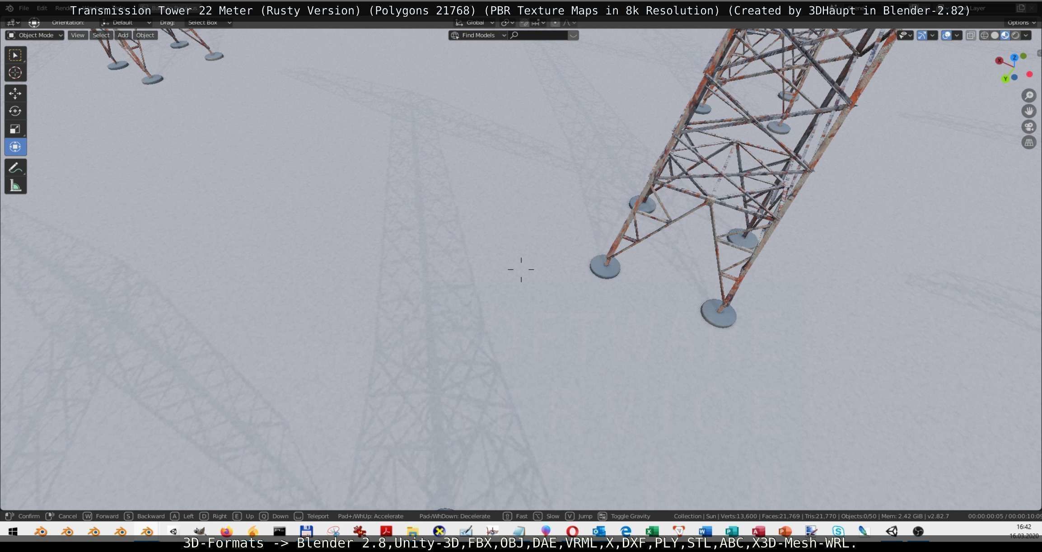Switch to wireframe viewport shading
This screenshot has width=1042, height=552.
pos(985,35)
